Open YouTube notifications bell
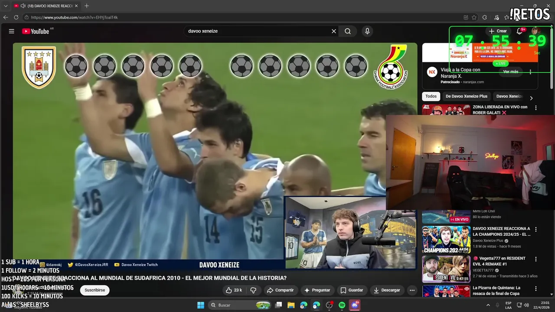Viewport: 555px width, 312px height. click(519, 31)
